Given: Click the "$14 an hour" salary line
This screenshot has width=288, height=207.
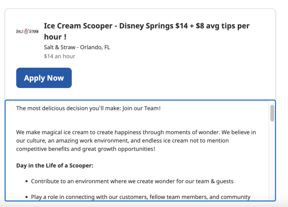Looking at the screenshot, I should pos(59,56).
